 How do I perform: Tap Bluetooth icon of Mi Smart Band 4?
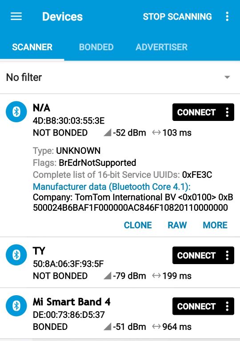pyautogui.click(x=16, y=306)
